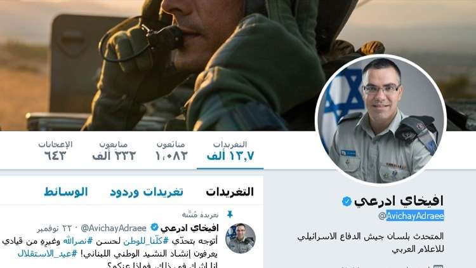Click the #عيد_الاستقلال hashtag
This screenshot has height=268, width=476.
click(48, 253)
